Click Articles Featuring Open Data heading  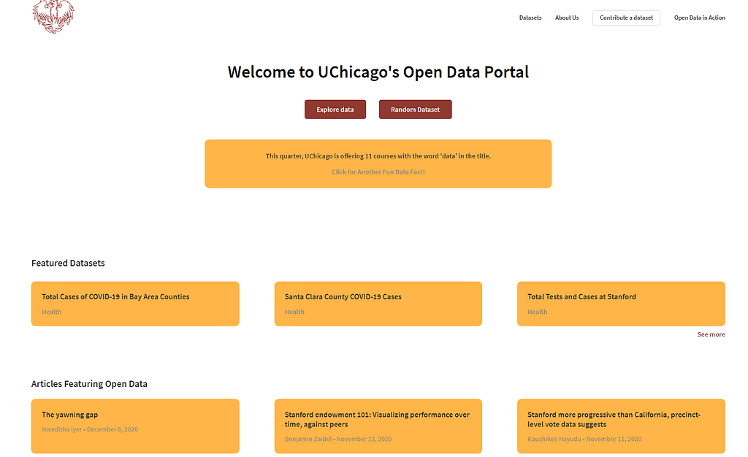[x=89, y=383]
